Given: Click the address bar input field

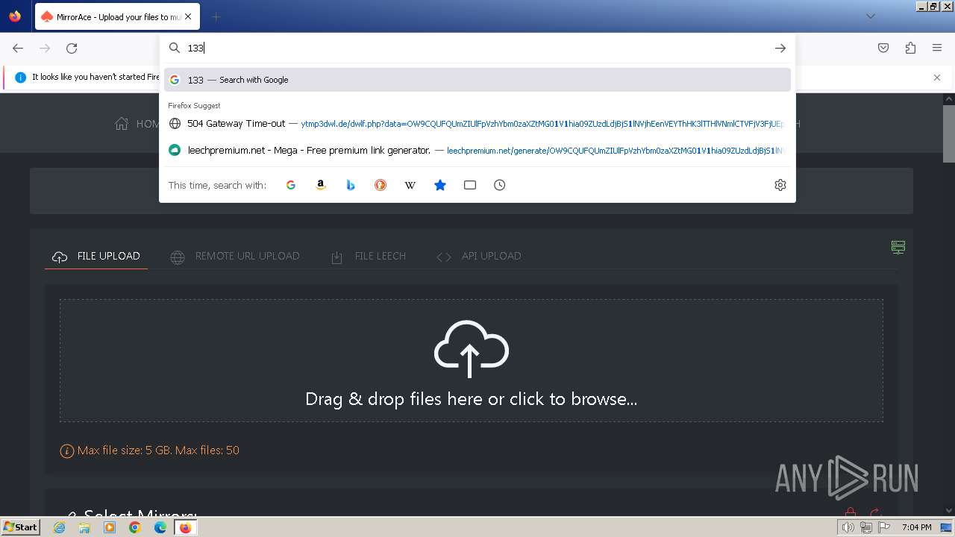Looking at the screenshot, I should 477,48.
